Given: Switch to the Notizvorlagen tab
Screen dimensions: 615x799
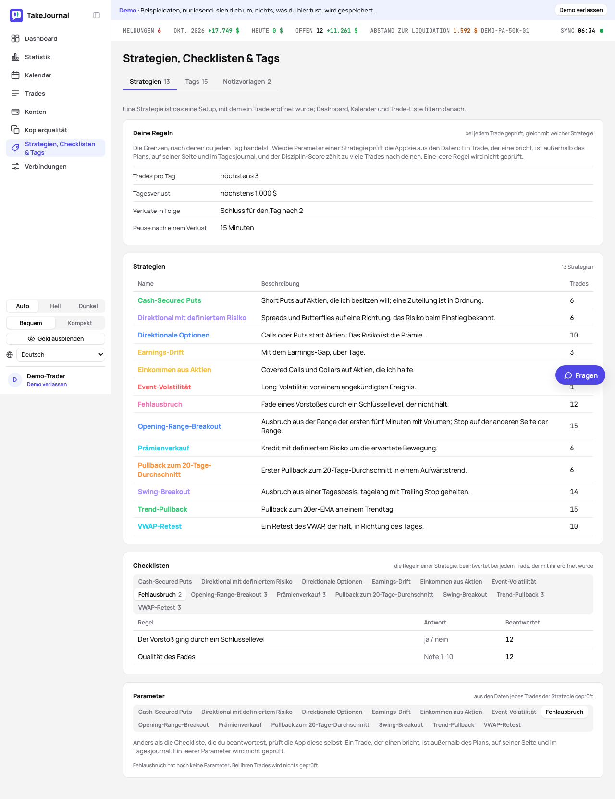Looking at the screenshot, I should coord(247,82).
